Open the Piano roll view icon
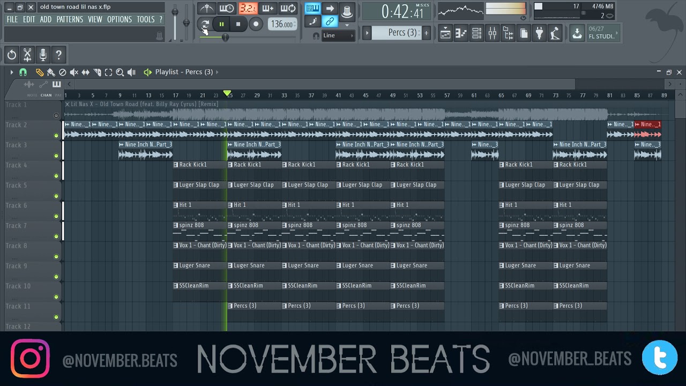The height and width of the screenshot is (386, 686). point(461,33)
